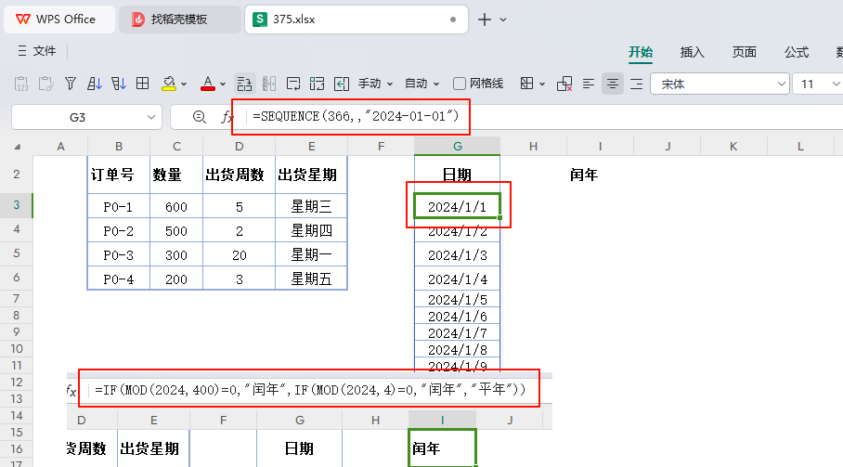Select cell containing 星期五
The image size is (843, 467).
tap(311, 279)
